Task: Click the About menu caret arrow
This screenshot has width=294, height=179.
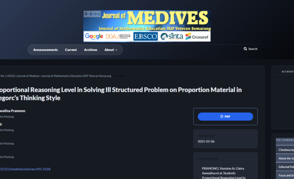Action: (116, 50)
